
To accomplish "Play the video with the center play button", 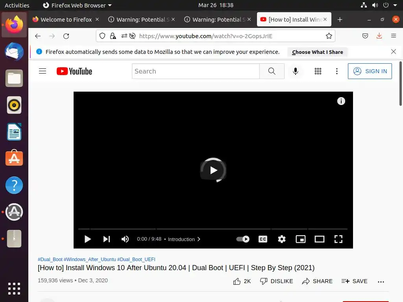I will coord(213,170).
